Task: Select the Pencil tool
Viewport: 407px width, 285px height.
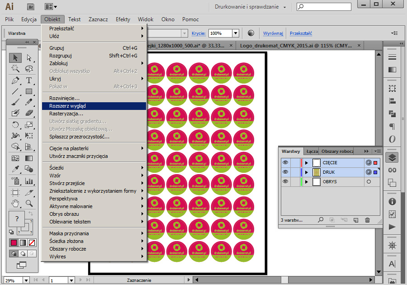Action: (29, 102)
